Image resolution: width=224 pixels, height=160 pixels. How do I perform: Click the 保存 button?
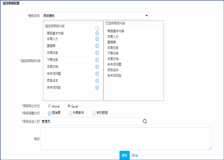[x=124, y=155]
